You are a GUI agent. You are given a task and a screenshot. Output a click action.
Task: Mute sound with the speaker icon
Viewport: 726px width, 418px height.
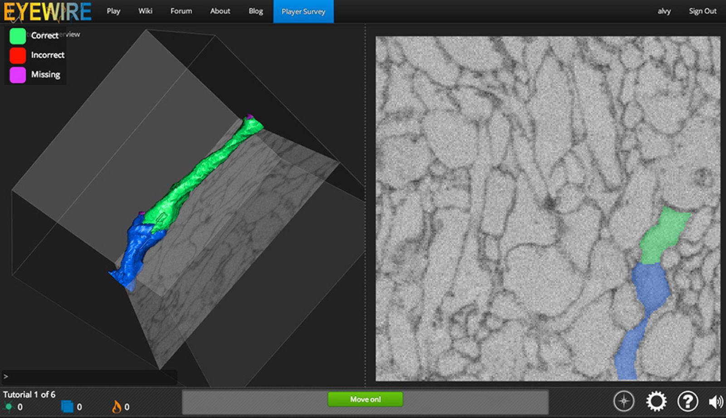tap(716, 402)
